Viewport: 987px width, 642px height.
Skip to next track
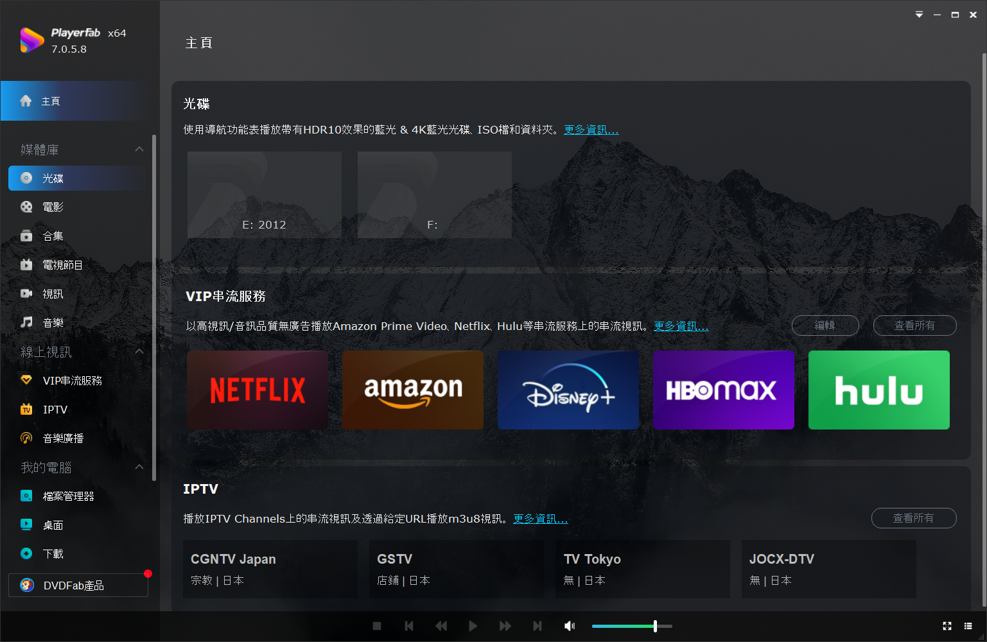537,626
